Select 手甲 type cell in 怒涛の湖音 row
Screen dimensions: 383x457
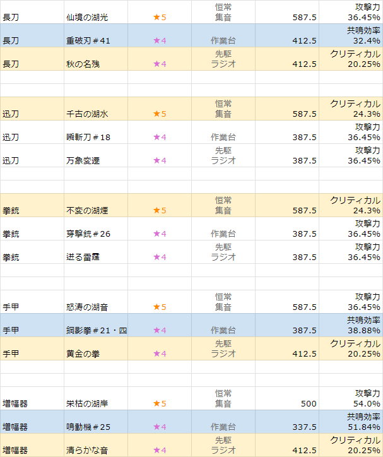(32, 302)
